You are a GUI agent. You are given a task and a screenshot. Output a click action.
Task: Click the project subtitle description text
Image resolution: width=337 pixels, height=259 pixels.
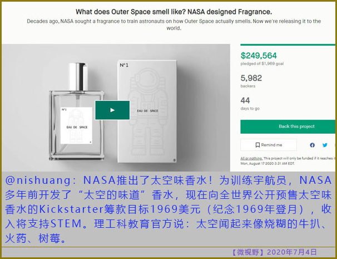(x=174, y=25)
